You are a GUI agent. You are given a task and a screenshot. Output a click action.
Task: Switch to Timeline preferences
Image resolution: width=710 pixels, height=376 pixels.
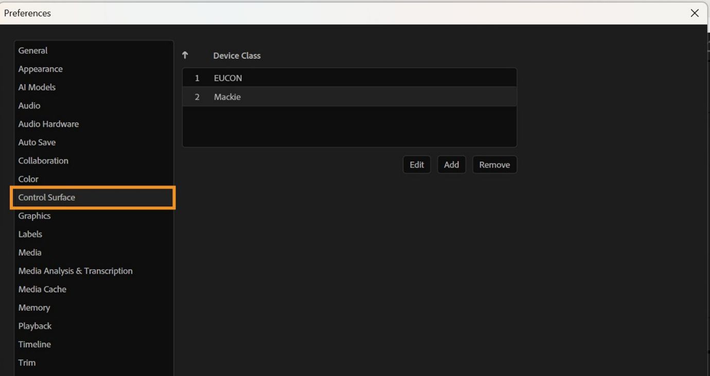pyautogui.click(x=34, y=344)
